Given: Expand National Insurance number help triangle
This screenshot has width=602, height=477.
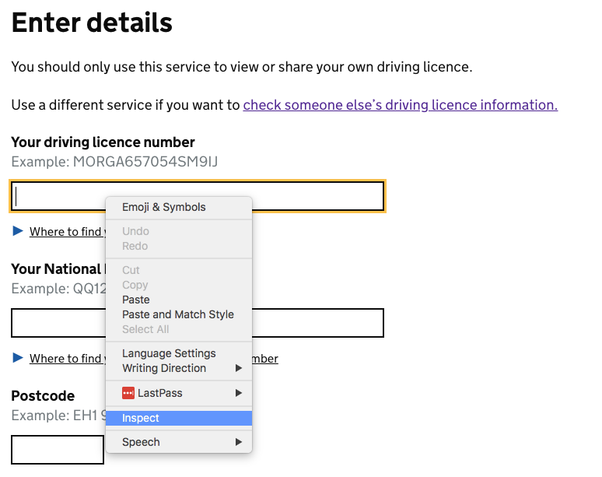Looking at the screenshot, I should tap(18, 358).
